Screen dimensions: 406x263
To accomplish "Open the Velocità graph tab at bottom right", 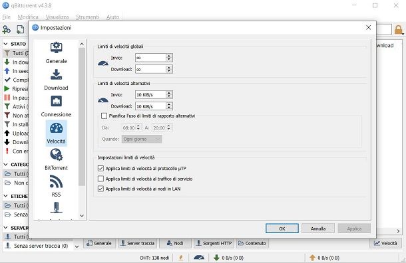I will [x=385, y=243].
